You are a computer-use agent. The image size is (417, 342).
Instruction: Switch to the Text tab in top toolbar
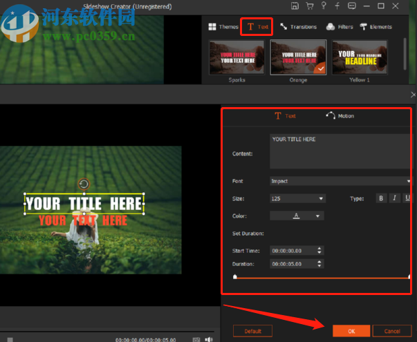(257, 26)
